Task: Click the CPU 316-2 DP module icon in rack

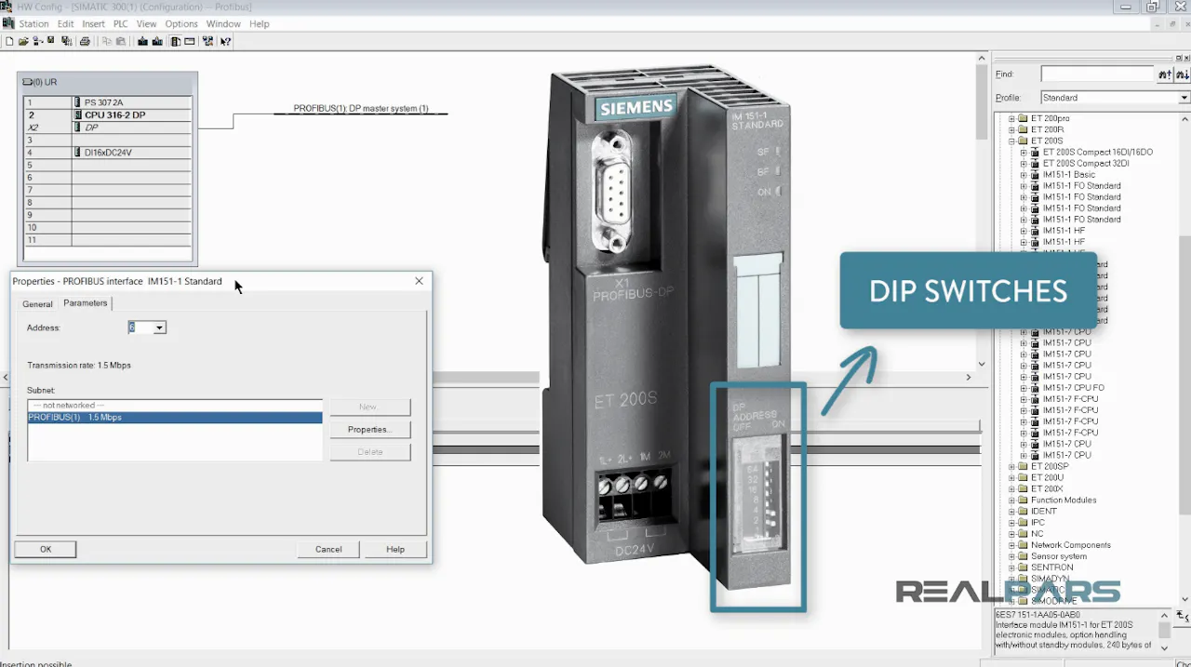Action: pyautogui.click(x=77, y=115)
